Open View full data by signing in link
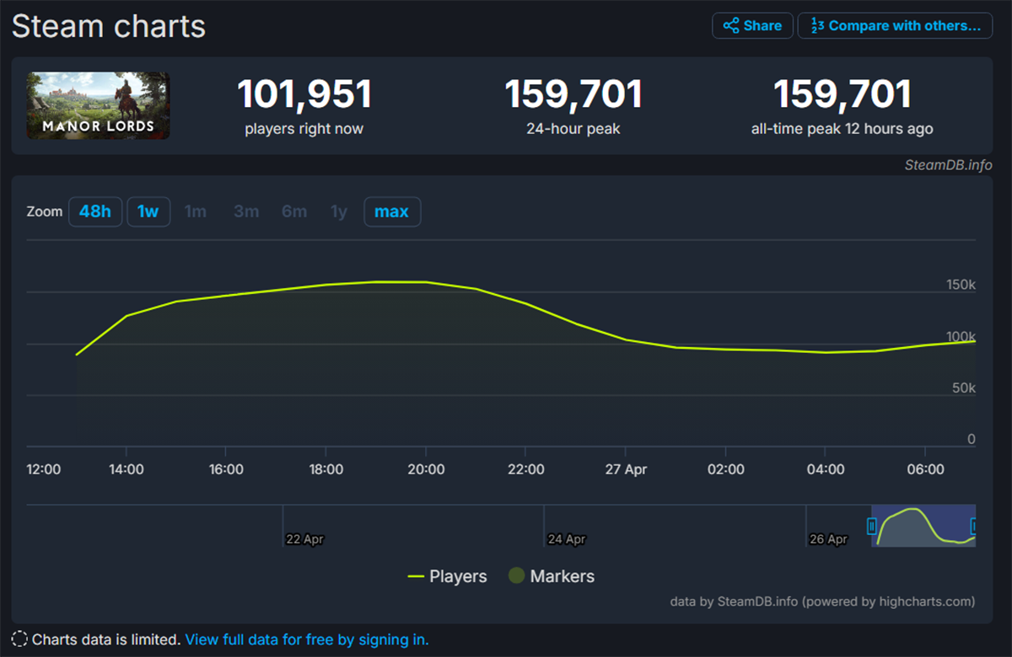The height and width of the screenshot is (657, 1012). [307, 639]
